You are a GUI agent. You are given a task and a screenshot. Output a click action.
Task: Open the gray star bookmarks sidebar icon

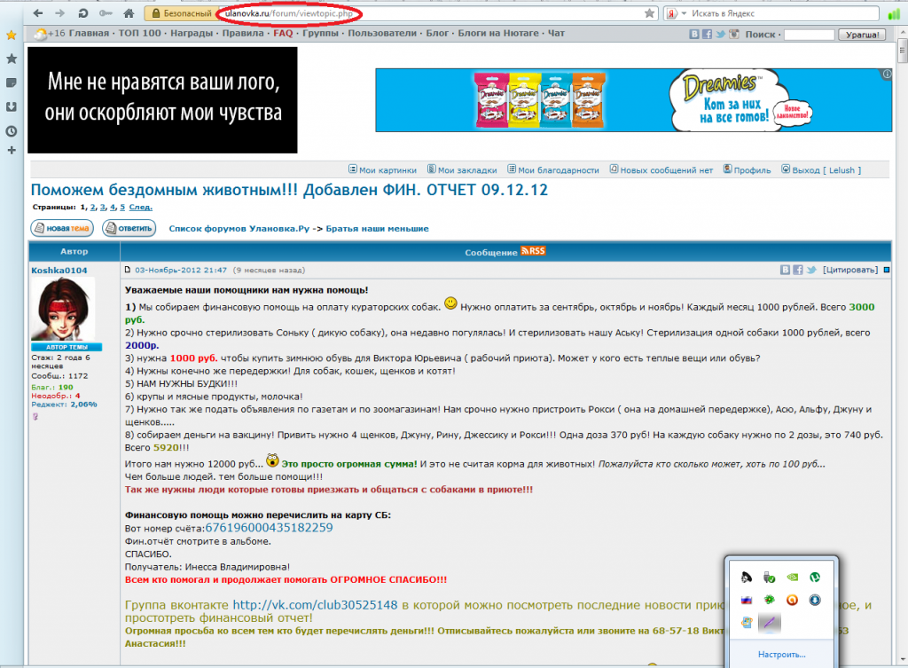coord(11,59)
